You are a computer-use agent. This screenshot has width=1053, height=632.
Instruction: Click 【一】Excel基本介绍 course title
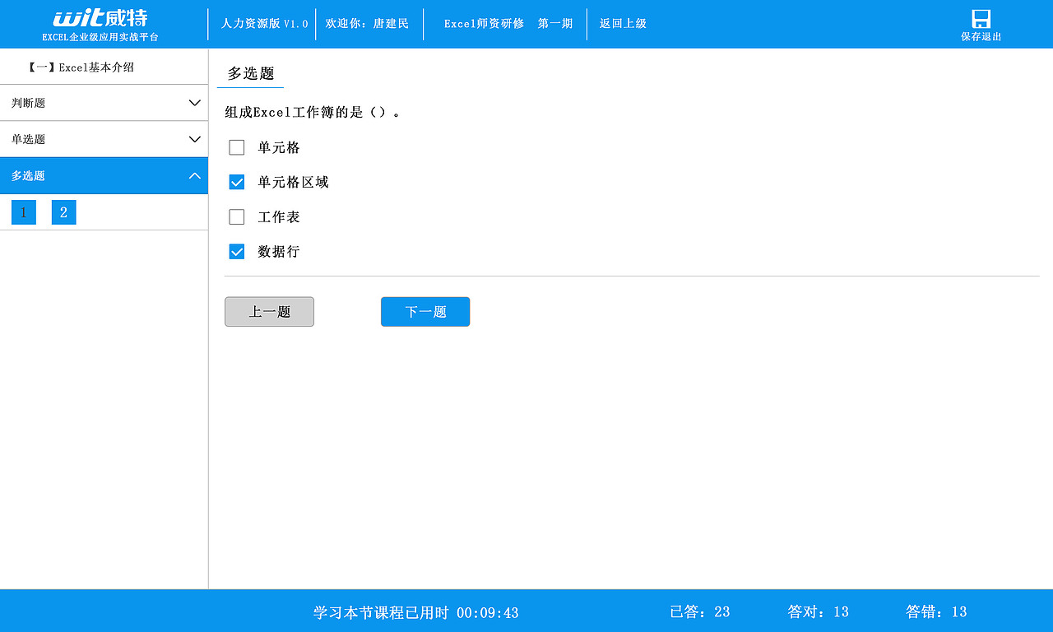[104, 66]
